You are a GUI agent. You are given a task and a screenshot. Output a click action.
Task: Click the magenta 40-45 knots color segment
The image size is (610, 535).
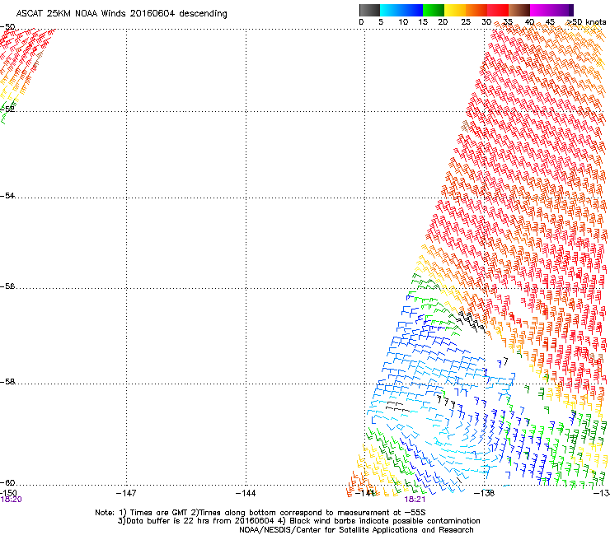click(x=541, y=10)
